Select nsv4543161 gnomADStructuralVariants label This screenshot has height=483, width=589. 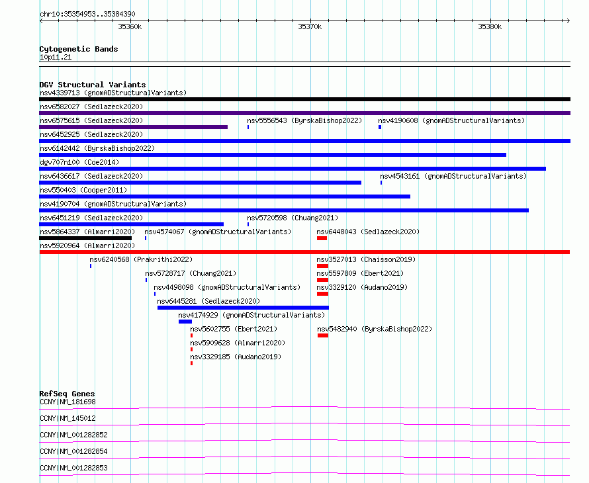click(x=453, y=176)
